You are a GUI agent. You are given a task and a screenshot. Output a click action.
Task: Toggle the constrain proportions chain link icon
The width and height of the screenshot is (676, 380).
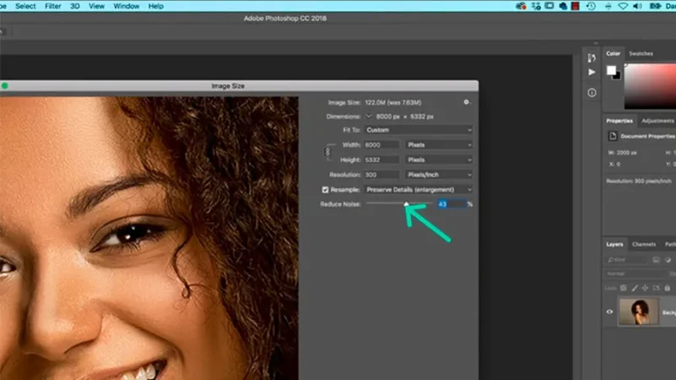(328, 152)
